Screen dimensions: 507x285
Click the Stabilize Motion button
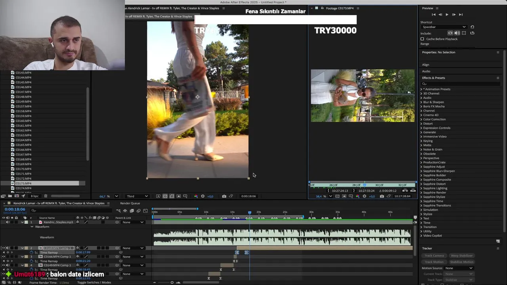(461, 262)
